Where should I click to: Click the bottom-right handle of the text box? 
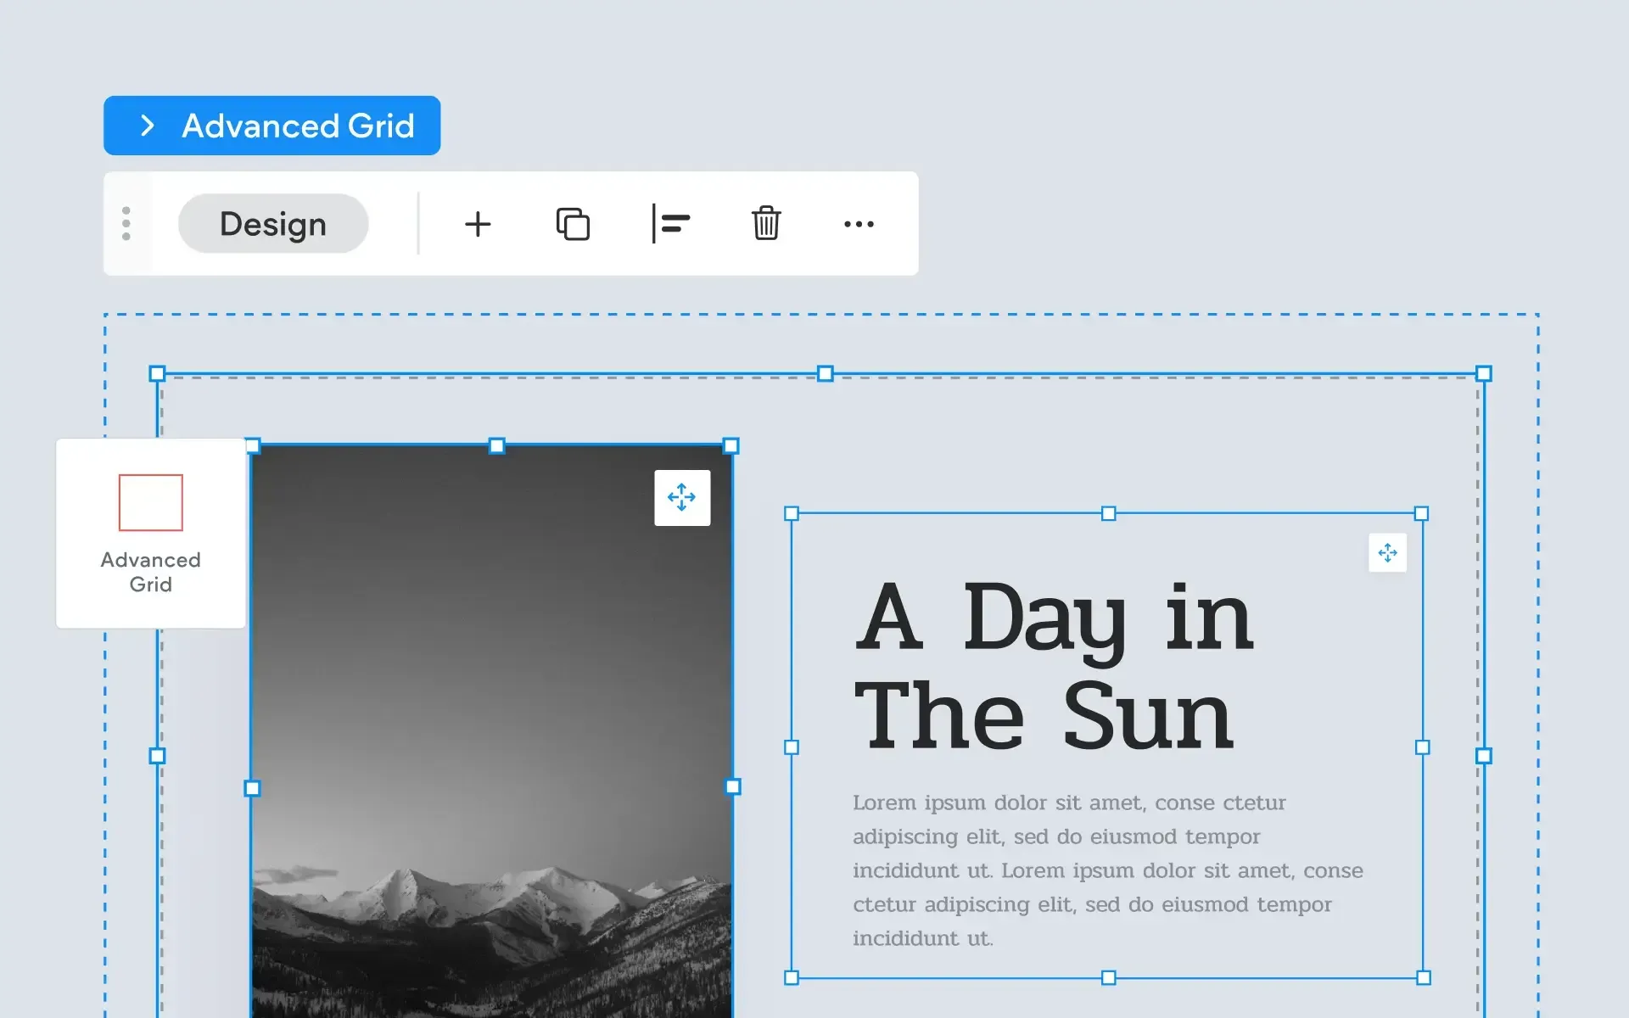pyautogui.click(x=1424, y=978)
